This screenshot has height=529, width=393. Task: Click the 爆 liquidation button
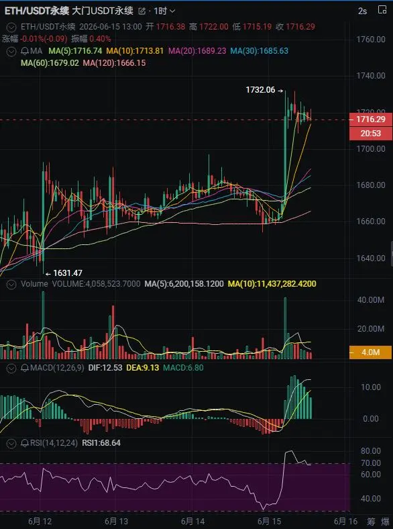(x=385, y=522)
